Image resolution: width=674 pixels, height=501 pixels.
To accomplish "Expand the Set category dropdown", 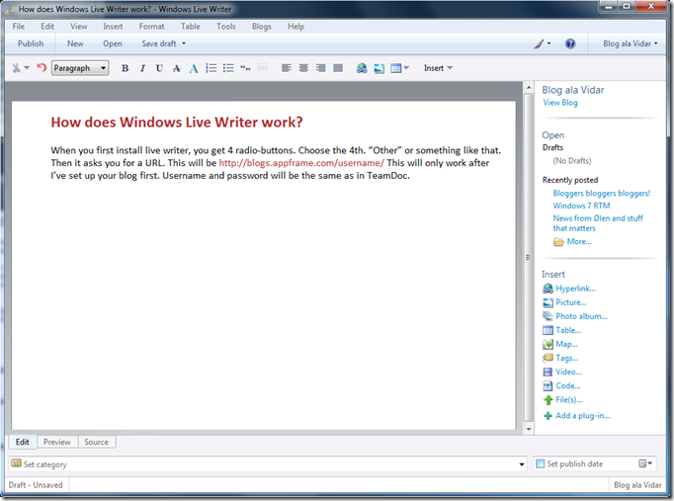I will (522, 463).
